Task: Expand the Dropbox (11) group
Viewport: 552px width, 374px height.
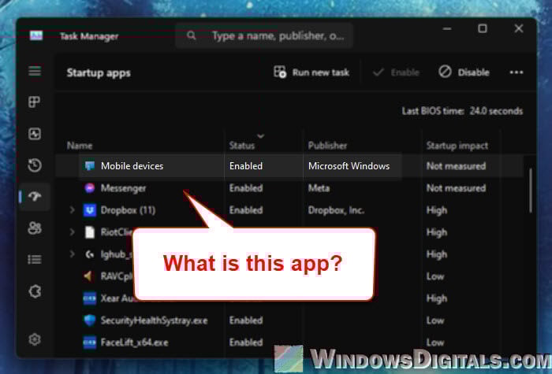Action: (x=73, y=210)
